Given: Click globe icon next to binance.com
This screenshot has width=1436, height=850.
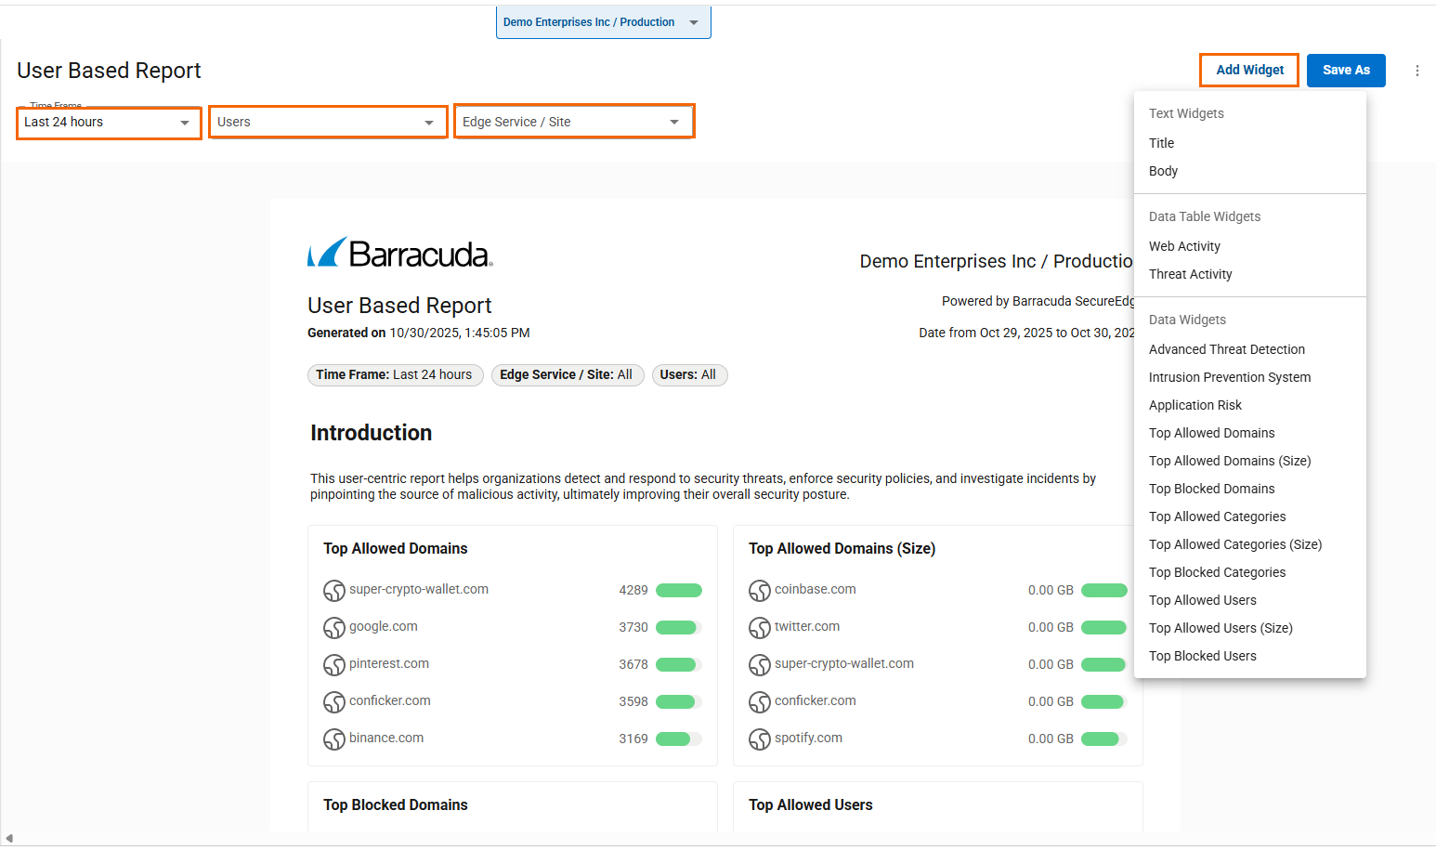Looking at the screenshot, I should point(334,739).
